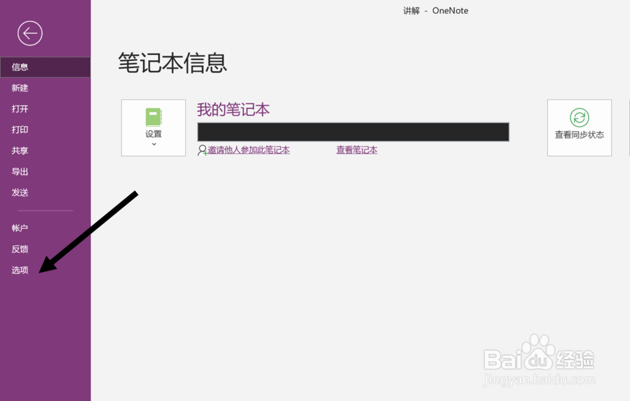Click the invite person icon
The width and height of the screenshot is (630, 401).
[x=202, y=150]
